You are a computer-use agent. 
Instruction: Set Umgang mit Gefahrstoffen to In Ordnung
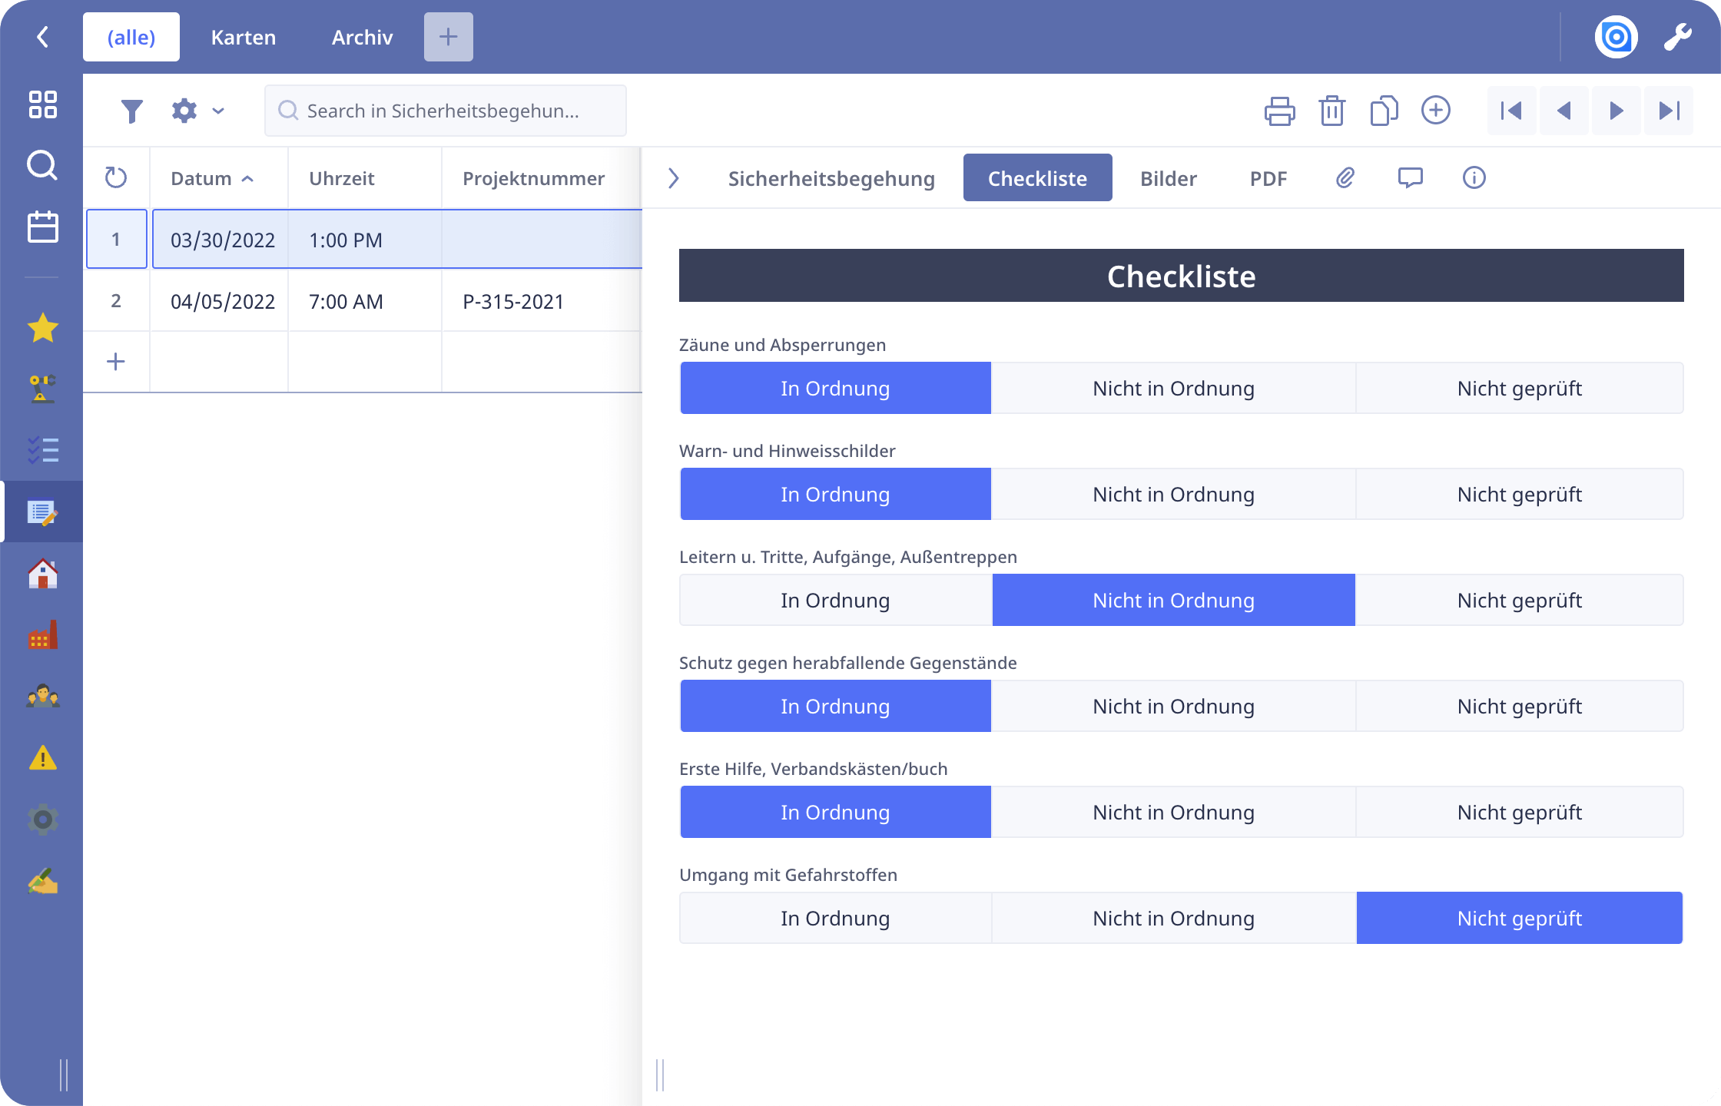[835, 919]
